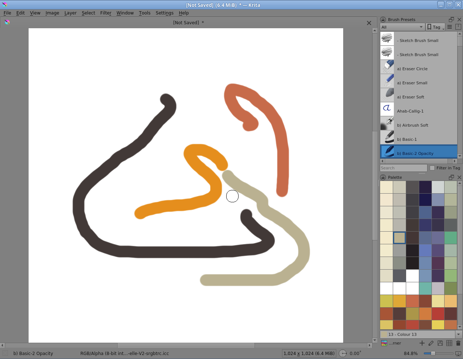Open the palette chooser grid icon
The width and height of the screenshot is (463, 359).
(x=384, y=343)
